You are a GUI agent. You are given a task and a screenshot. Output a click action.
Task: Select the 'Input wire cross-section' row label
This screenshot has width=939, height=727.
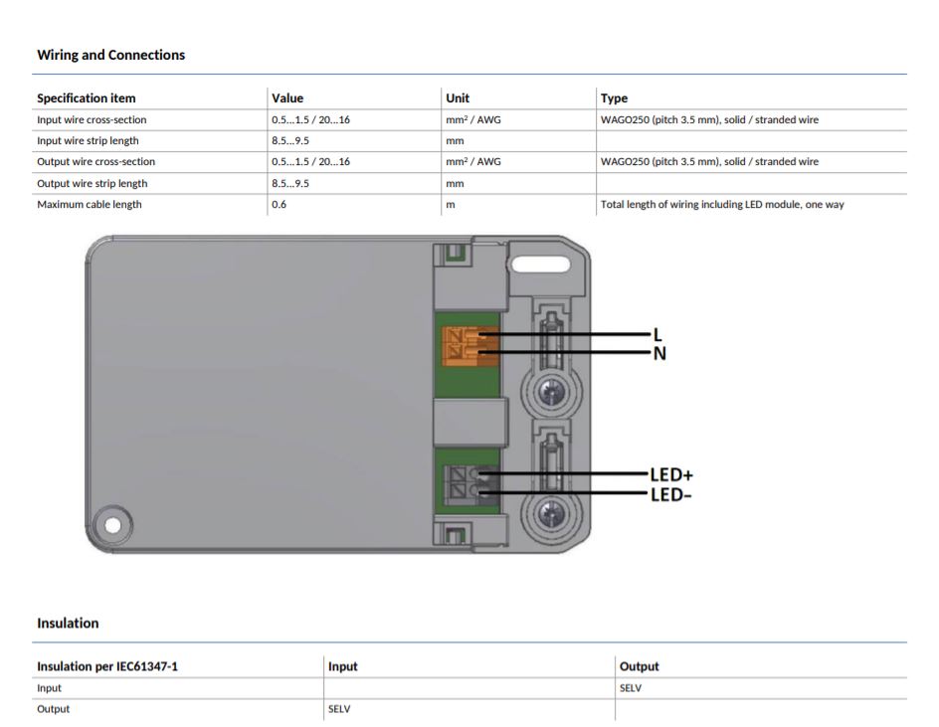[92, 119]
